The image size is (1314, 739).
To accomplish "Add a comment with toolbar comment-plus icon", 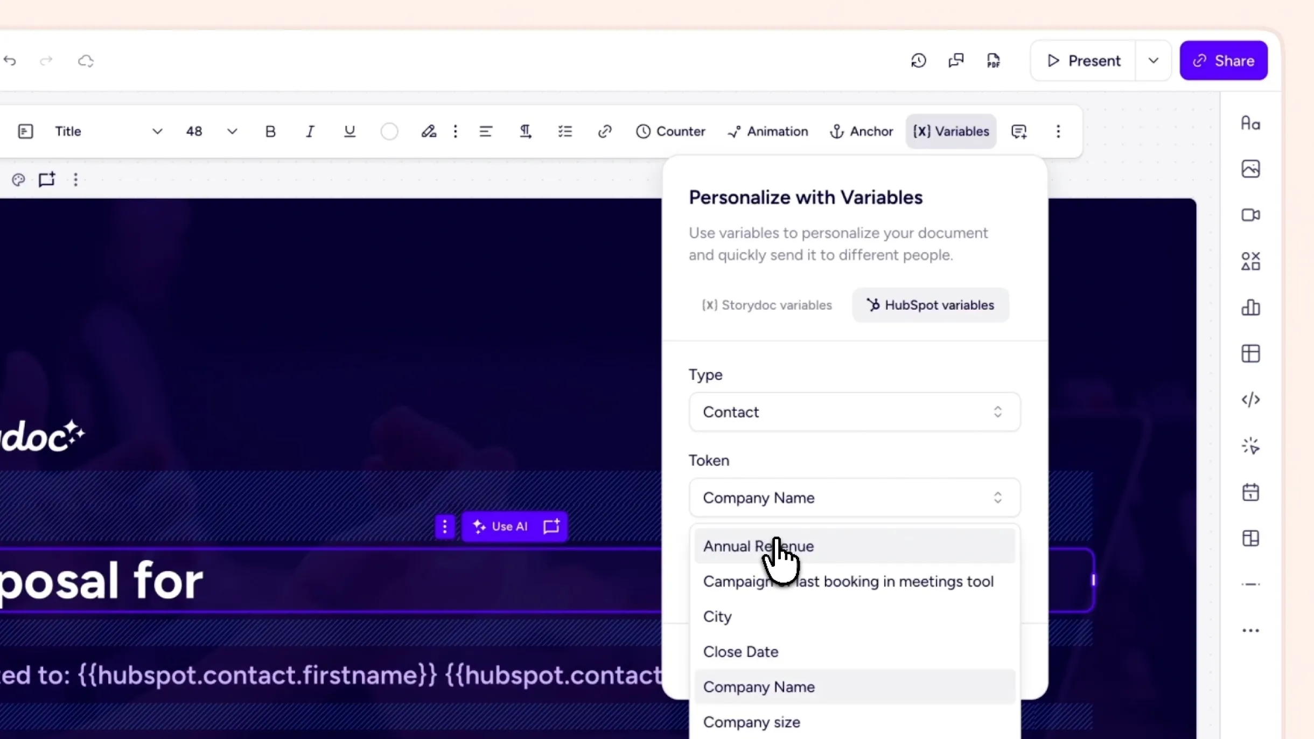I will pyautogui.click(x=1019, y=131).
